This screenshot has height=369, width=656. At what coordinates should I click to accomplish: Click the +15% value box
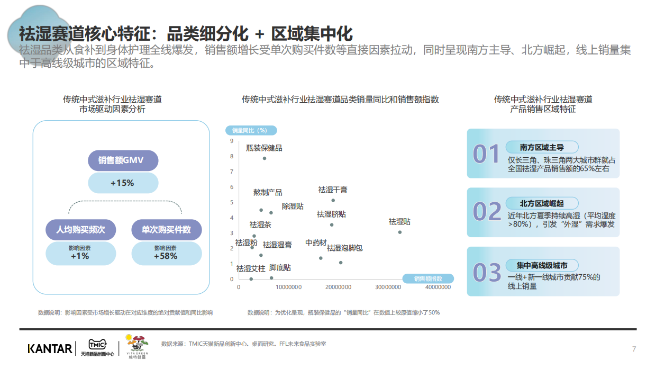[123, 183]
